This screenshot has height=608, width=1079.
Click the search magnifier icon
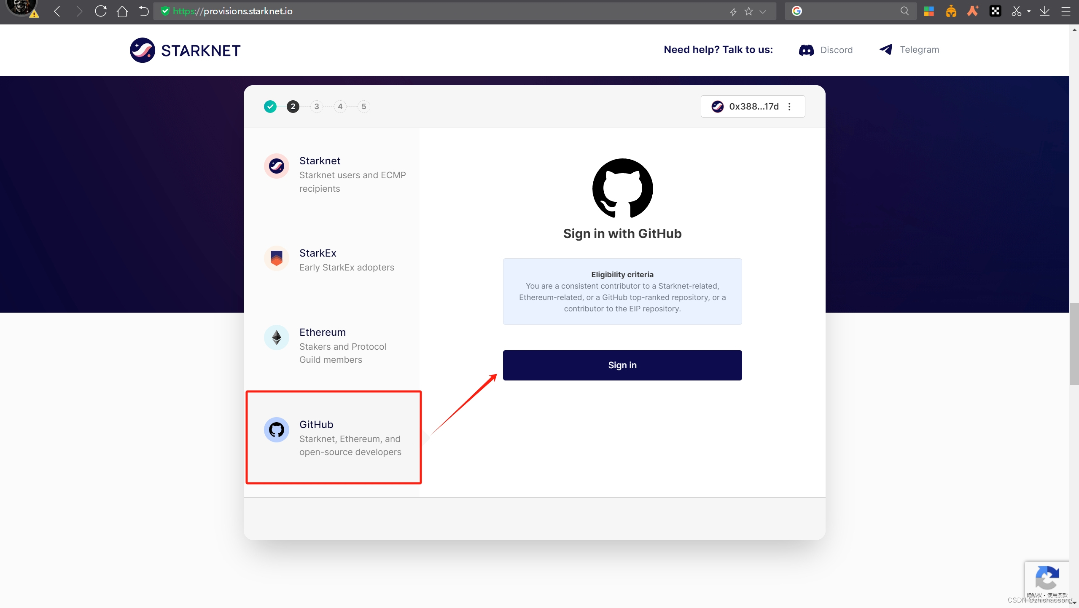coord(904,11)
